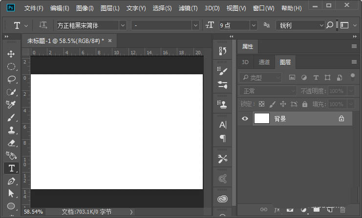Open the Brushes panel icon
The image size is (362, 218).
(x=222, y=85)
